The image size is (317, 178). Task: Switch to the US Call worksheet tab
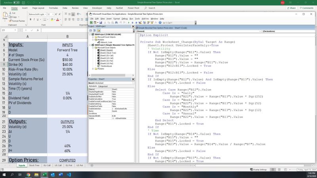click(58, 165)
